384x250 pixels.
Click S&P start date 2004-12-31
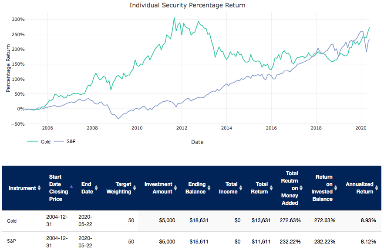(x=57, y=242)
